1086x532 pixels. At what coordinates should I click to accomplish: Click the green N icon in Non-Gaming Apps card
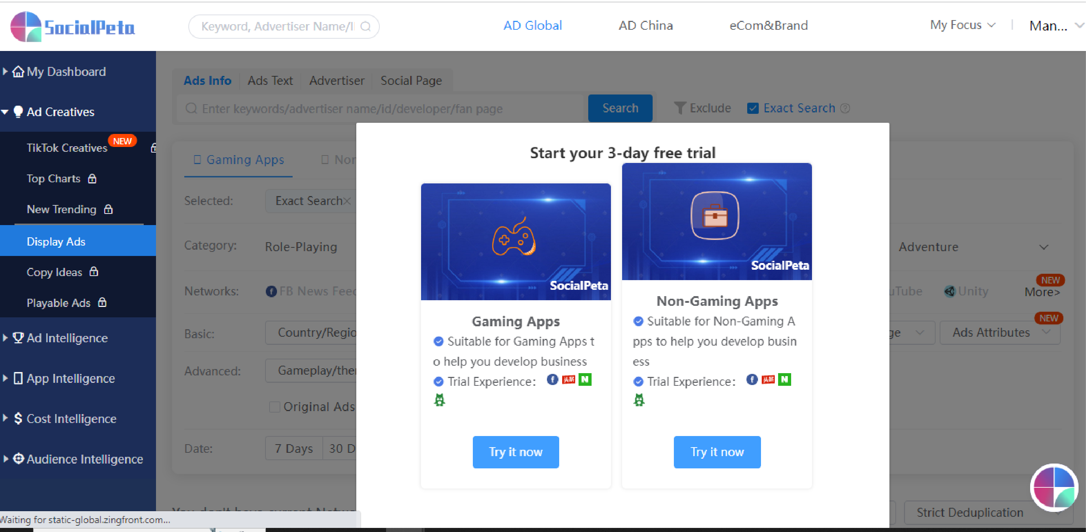[784, 379]
